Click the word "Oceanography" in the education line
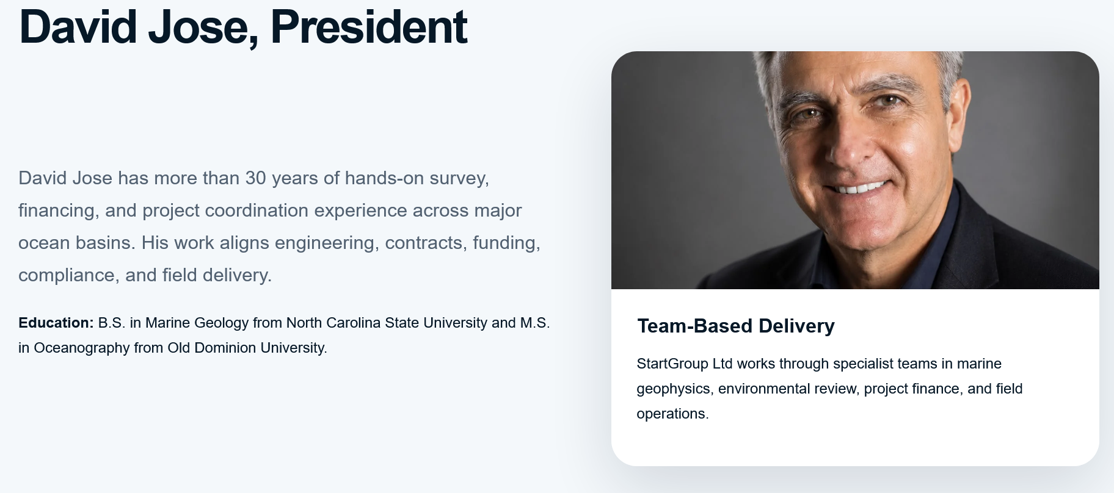The image size is (1114, 493). point(81,348)
